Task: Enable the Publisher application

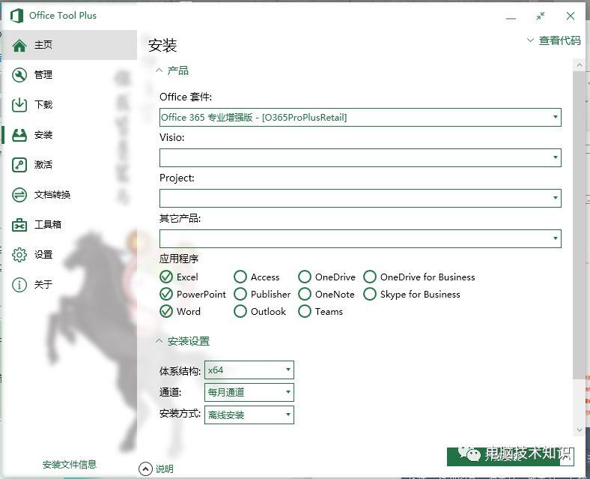Action: pos(240,294)
